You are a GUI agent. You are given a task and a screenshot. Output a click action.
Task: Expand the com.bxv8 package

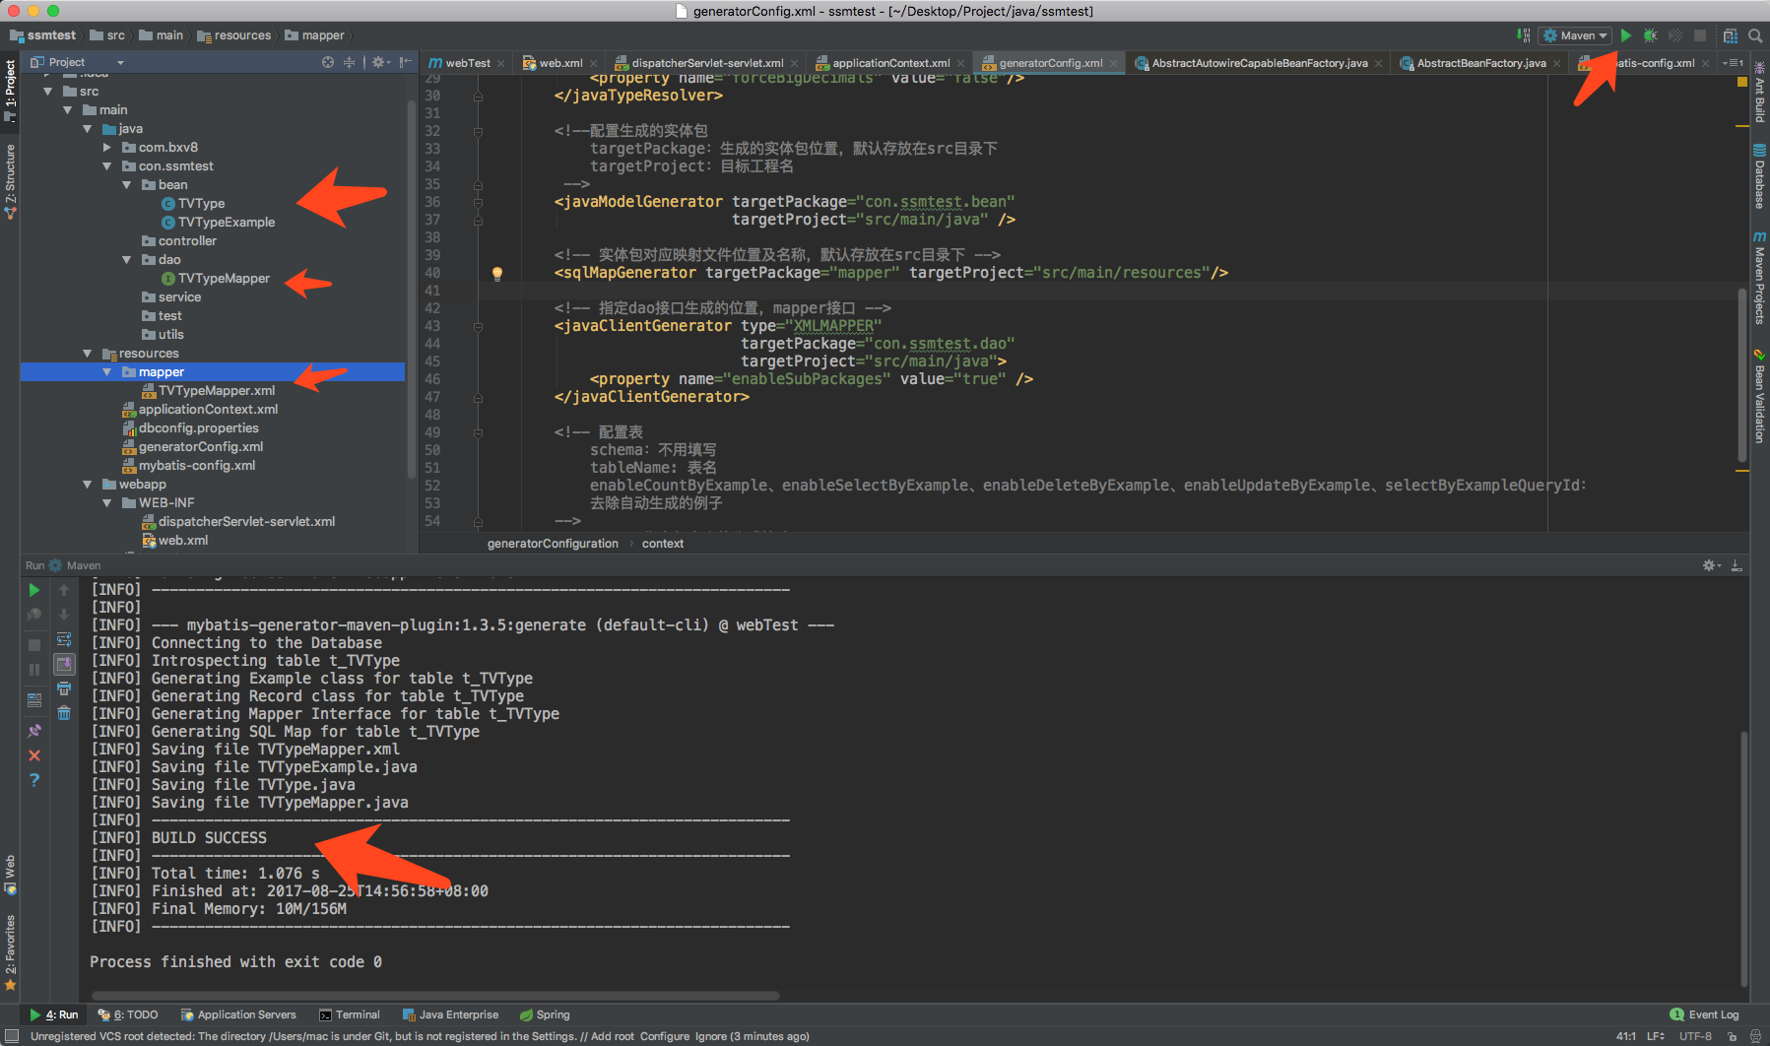click(x=107, y=148)
